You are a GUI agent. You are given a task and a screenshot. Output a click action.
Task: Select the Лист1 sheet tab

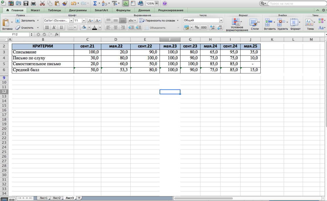[x=43, y=198]
